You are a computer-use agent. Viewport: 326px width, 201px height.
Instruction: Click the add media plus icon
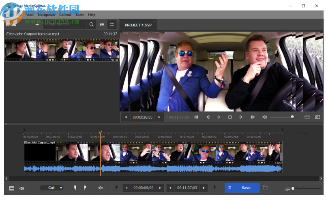(37, 25)
